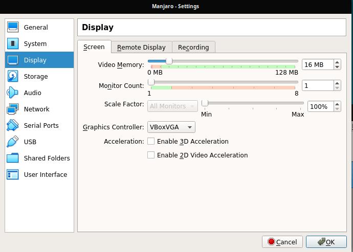Screen dimensions: 353x252
Task: Click the All Monitors scale factor dropdown
Action: click(173, 106)
